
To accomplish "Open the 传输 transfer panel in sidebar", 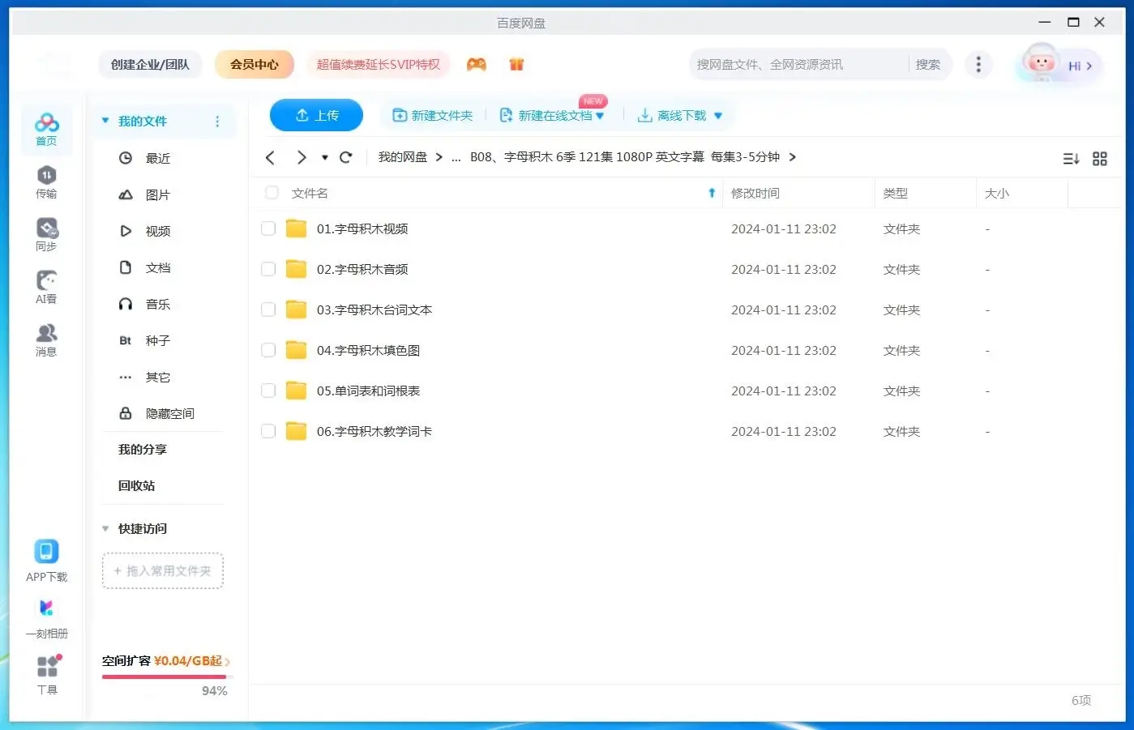I will [46, 181].
